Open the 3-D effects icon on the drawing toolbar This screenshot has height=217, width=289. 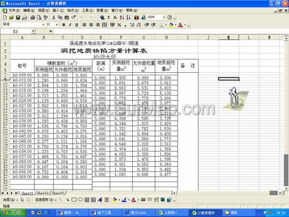[169, 200]
